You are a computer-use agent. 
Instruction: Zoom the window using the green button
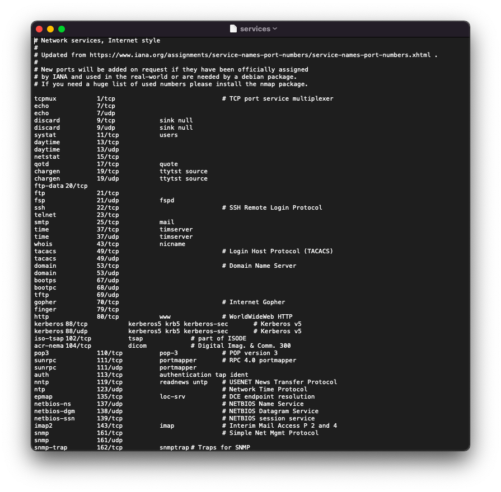click(62, 29)
